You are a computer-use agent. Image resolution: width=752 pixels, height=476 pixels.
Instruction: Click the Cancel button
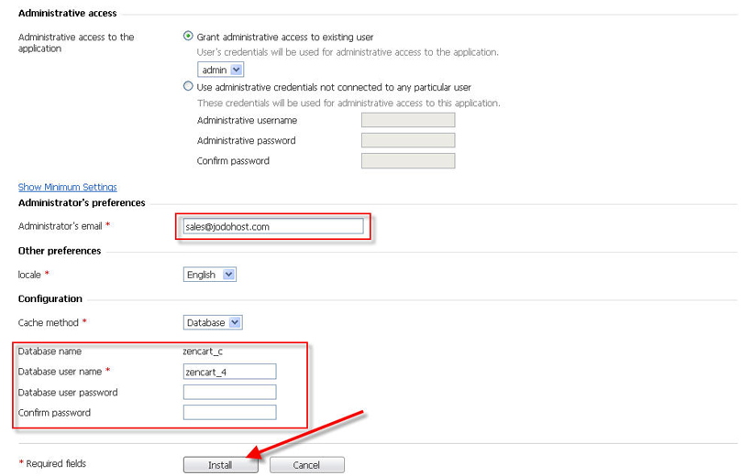306,465
